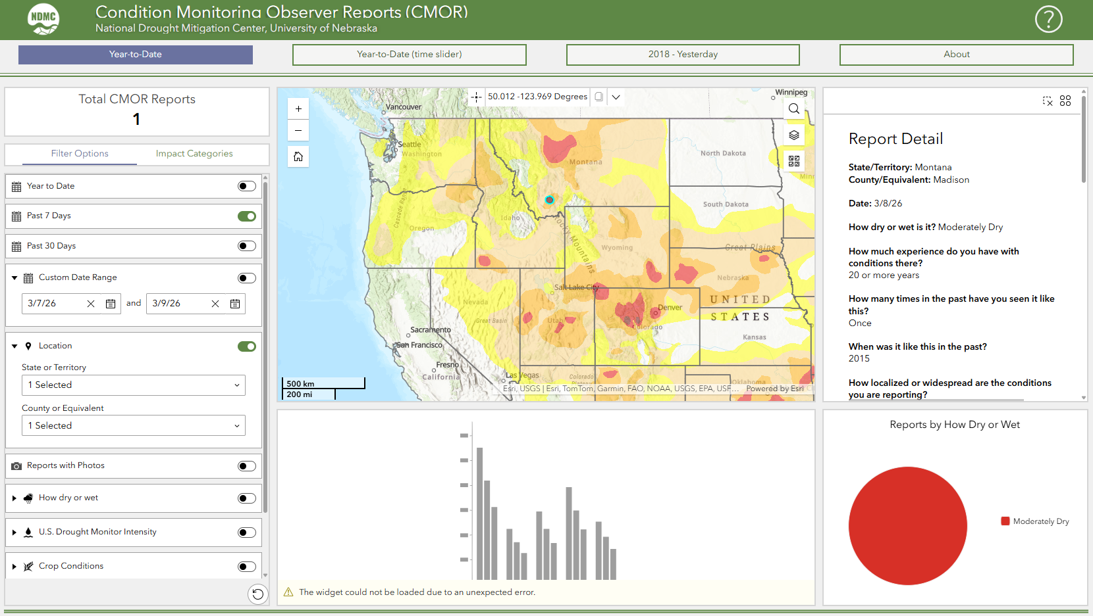Image resolution: width=1093 pixels, height=616 pixels.
Task: Enable the Reports with Photos toggle
Action: pos(247,466)
